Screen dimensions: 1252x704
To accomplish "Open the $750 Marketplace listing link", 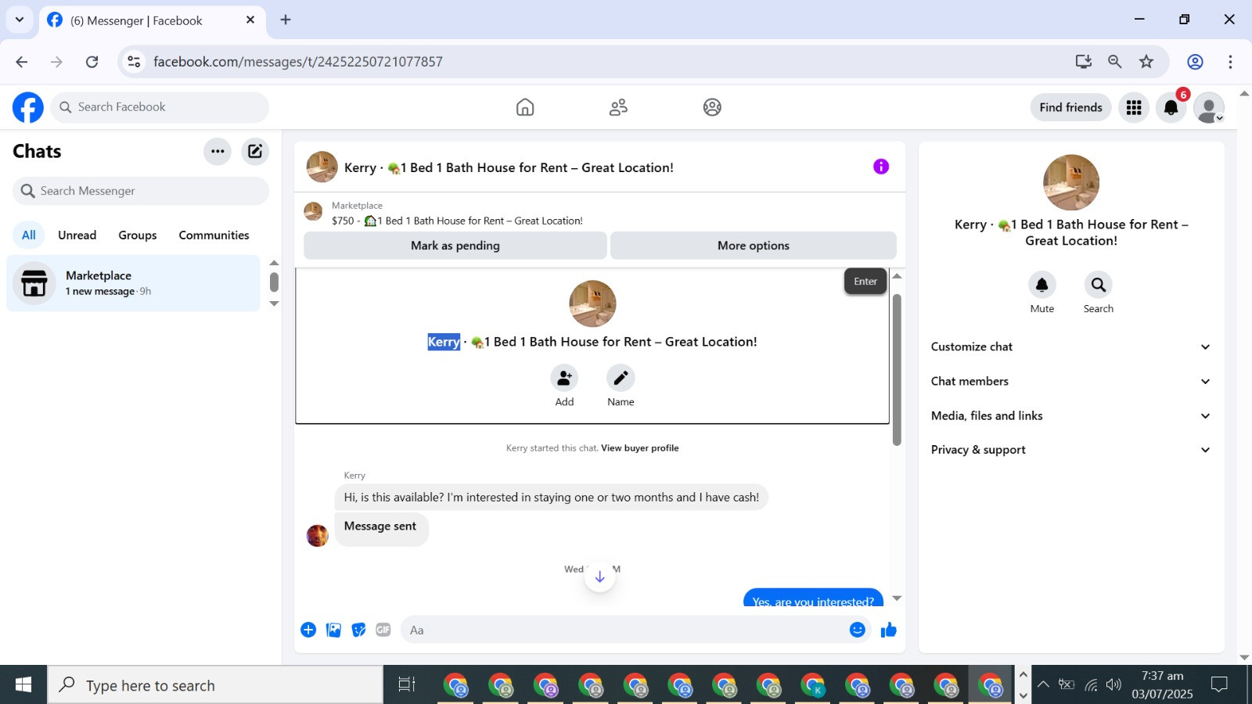I will 457,221.
